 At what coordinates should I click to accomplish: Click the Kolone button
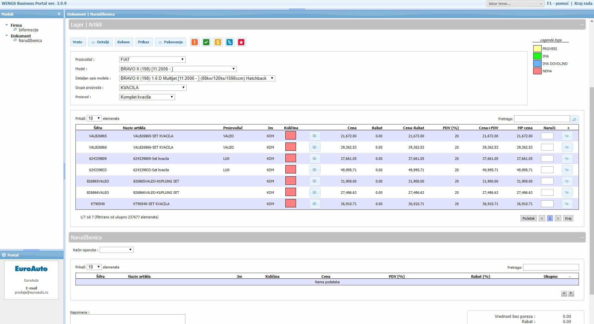pyautogui.click(x=124, y=42)
